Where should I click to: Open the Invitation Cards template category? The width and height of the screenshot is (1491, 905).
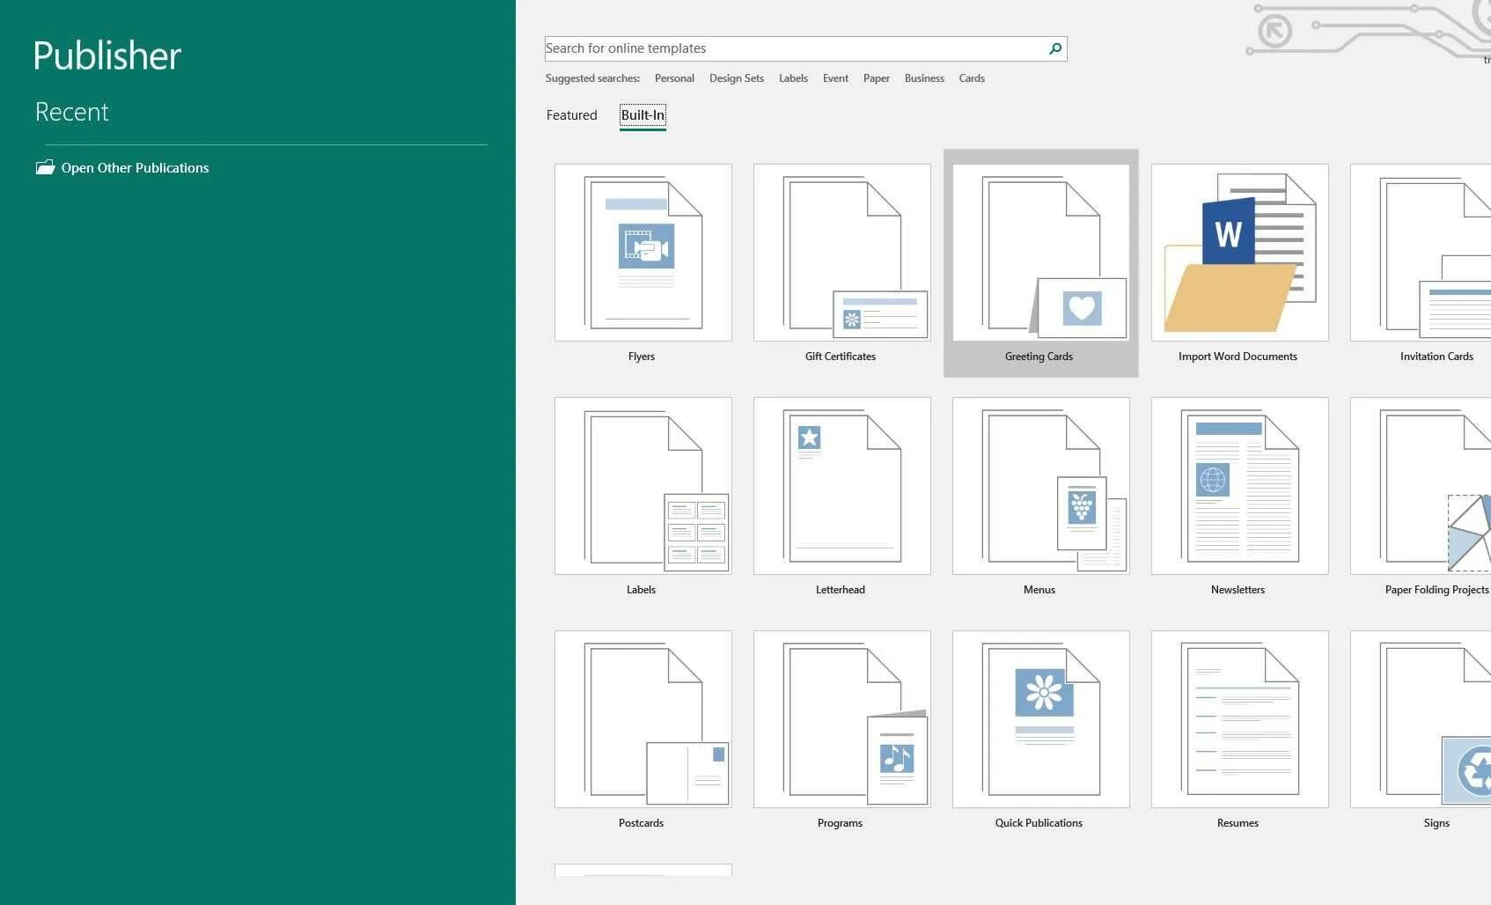point(1421,253)
